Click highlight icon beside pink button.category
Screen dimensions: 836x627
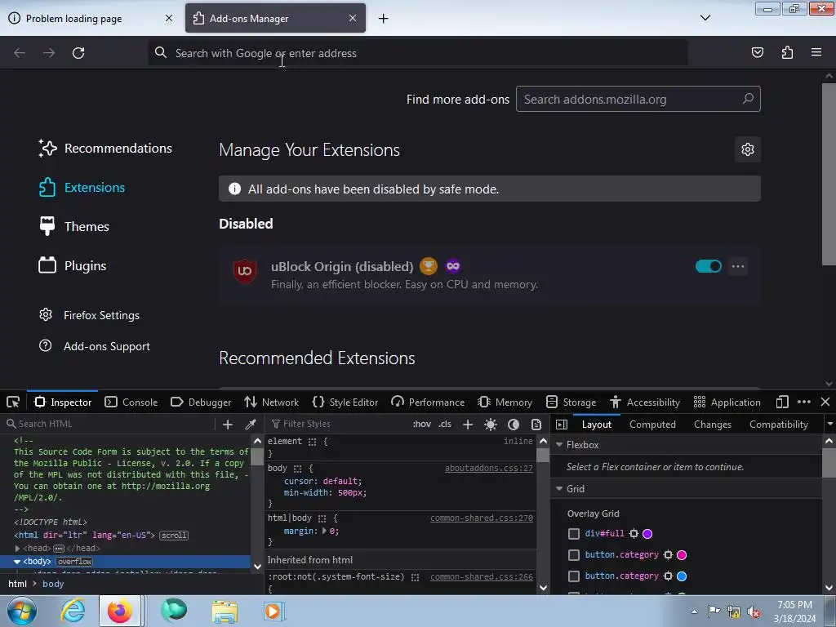tap(668, 555)
